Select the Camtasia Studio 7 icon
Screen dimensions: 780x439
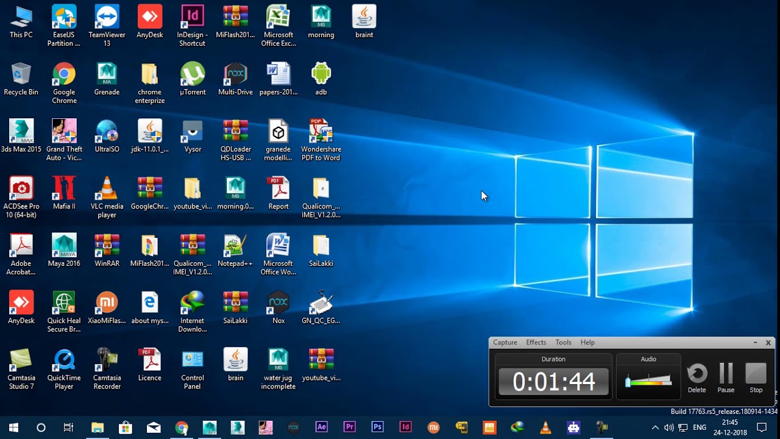(x=21, y=369)
